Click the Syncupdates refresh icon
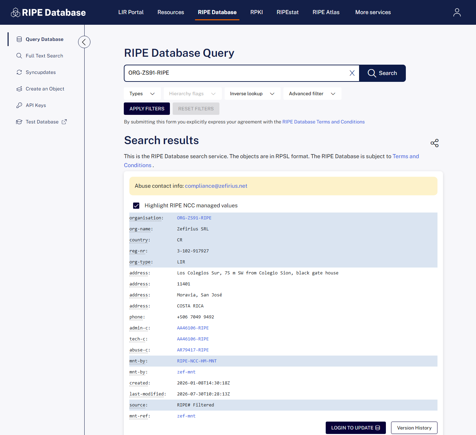 tap(19, 72)
